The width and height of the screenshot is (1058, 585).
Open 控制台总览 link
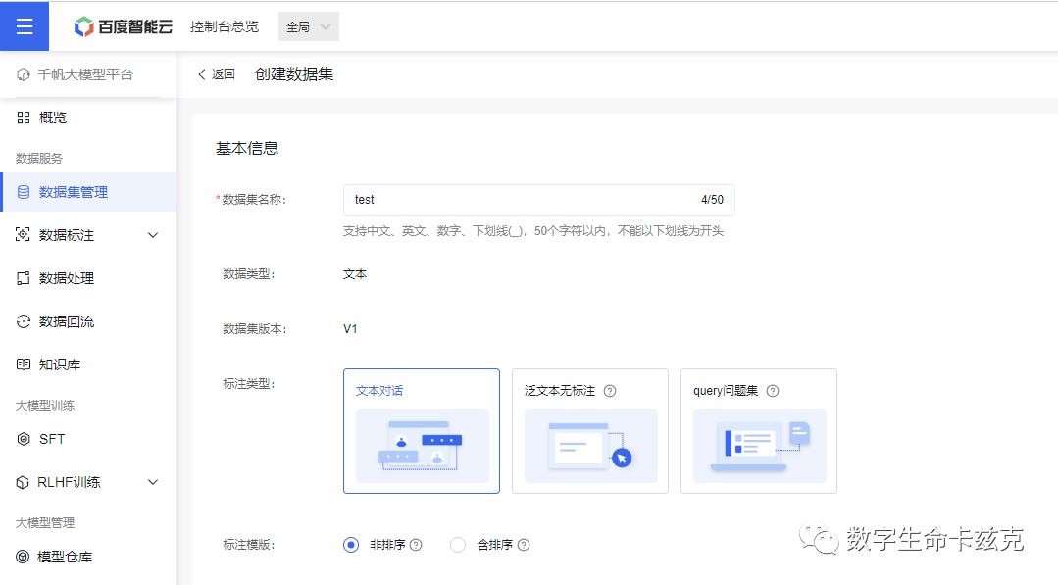pyautogui.click(x=225, y=27)
